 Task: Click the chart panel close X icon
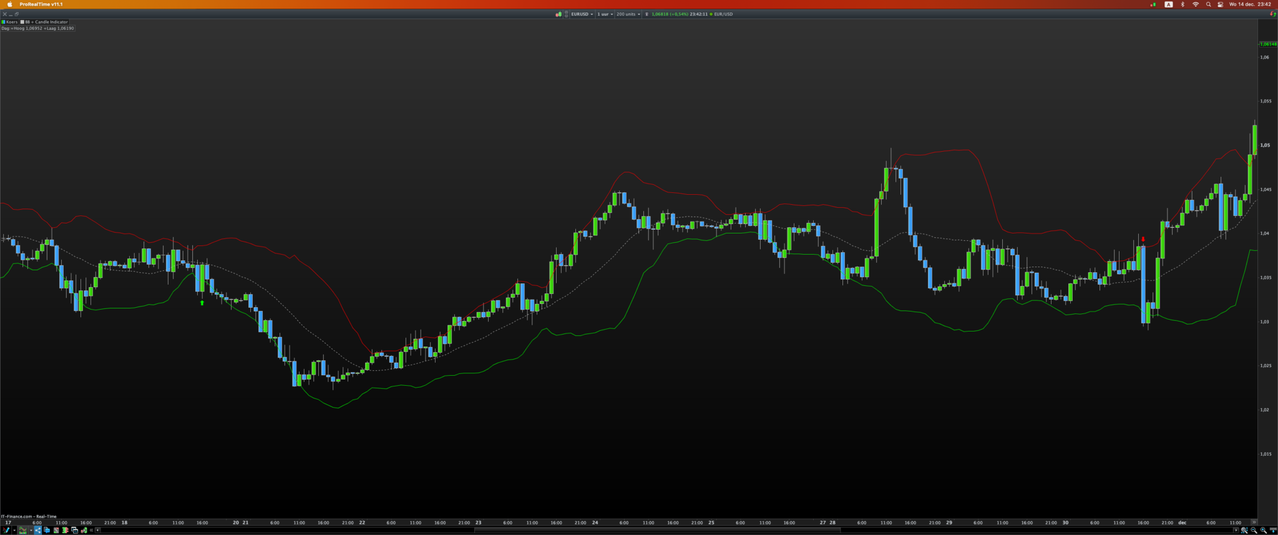(x=5, y=14)
